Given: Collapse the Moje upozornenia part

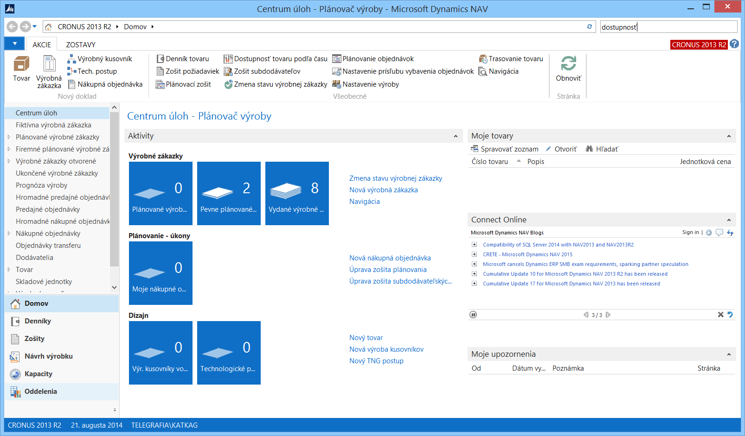Looking at the screenshot, I should tap(729, 354).
